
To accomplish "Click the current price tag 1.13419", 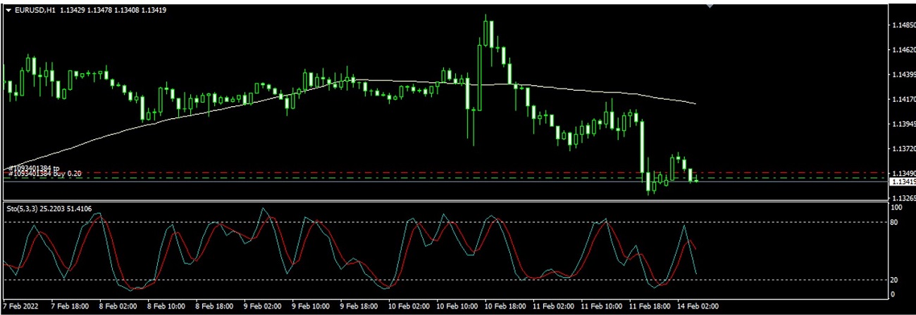I will [x=903, y=181].
